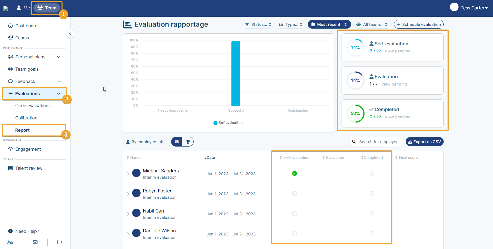The image size is (493, 249).
Task: Open the Dashboard page
Action: point(23,26)
